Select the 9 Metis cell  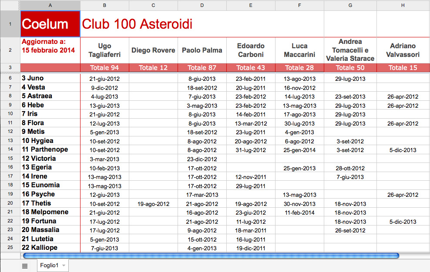(50, 132)
